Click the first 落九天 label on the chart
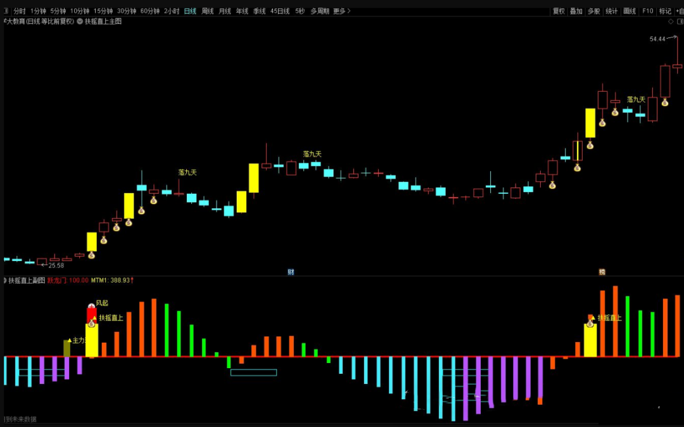684x427 pixels. pyautogui.click(x=187, y=172)
